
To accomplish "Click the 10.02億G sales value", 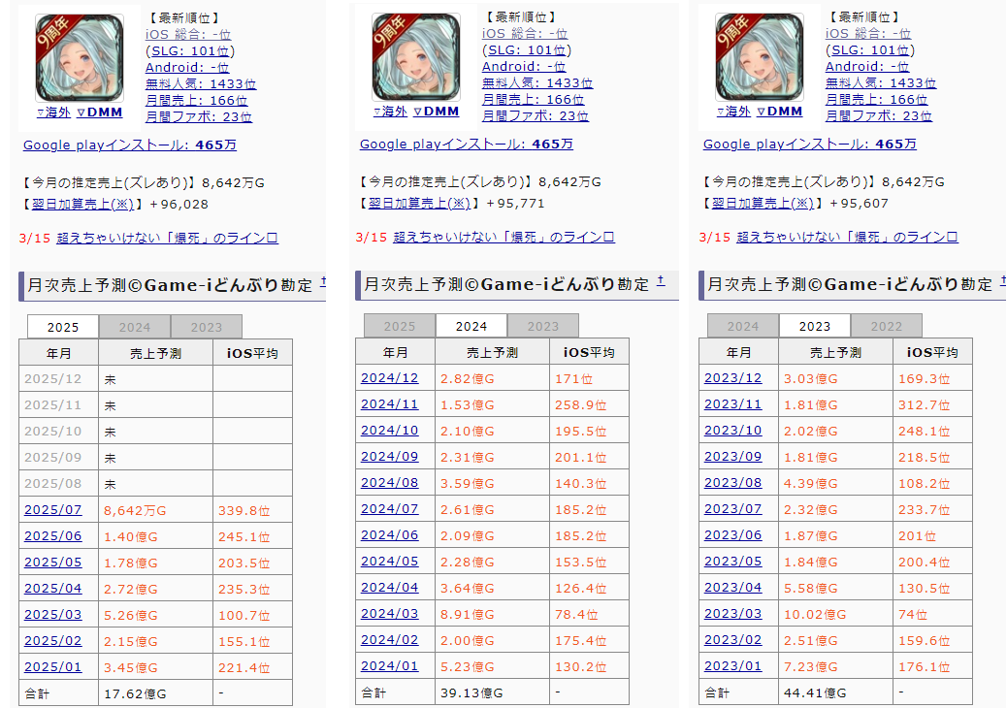I will tap(814, 614).
